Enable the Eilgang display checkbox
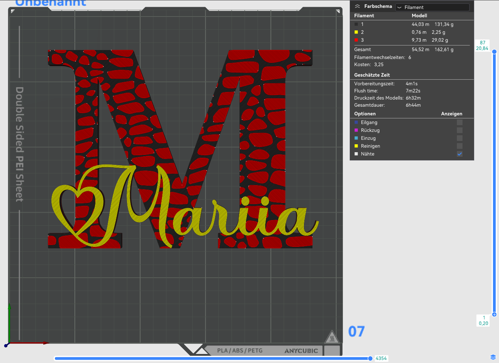This screenshot has height=363, width=499. (460, 122)
